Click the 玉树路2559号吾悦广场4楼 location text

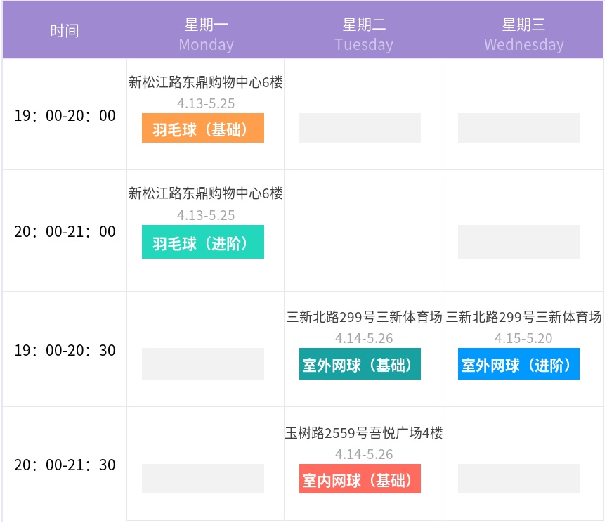click(364, 433)
